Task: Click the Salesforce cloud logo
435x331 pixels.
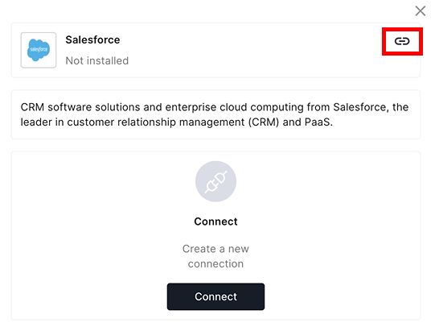Action: point(39,50)
